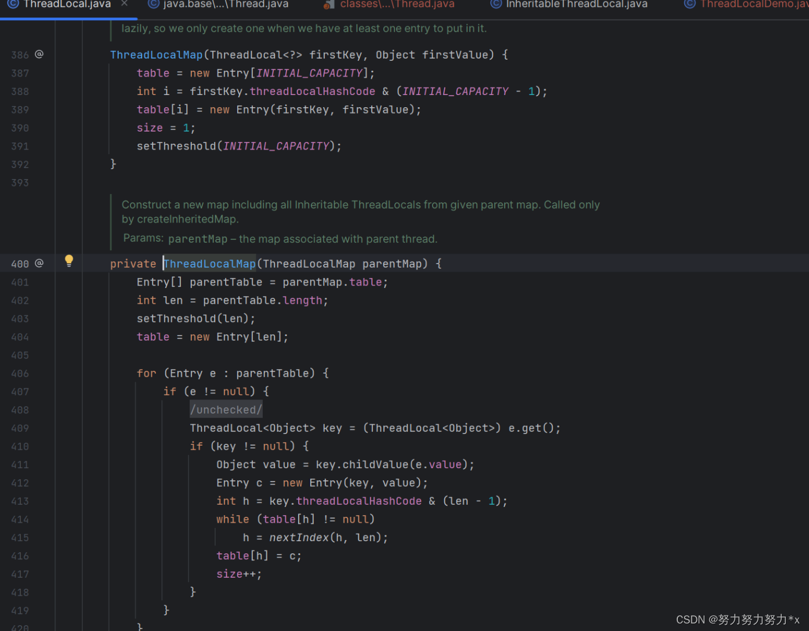Click parentMap in the Params doc line
809x631 pixels.
coord(198,239)
